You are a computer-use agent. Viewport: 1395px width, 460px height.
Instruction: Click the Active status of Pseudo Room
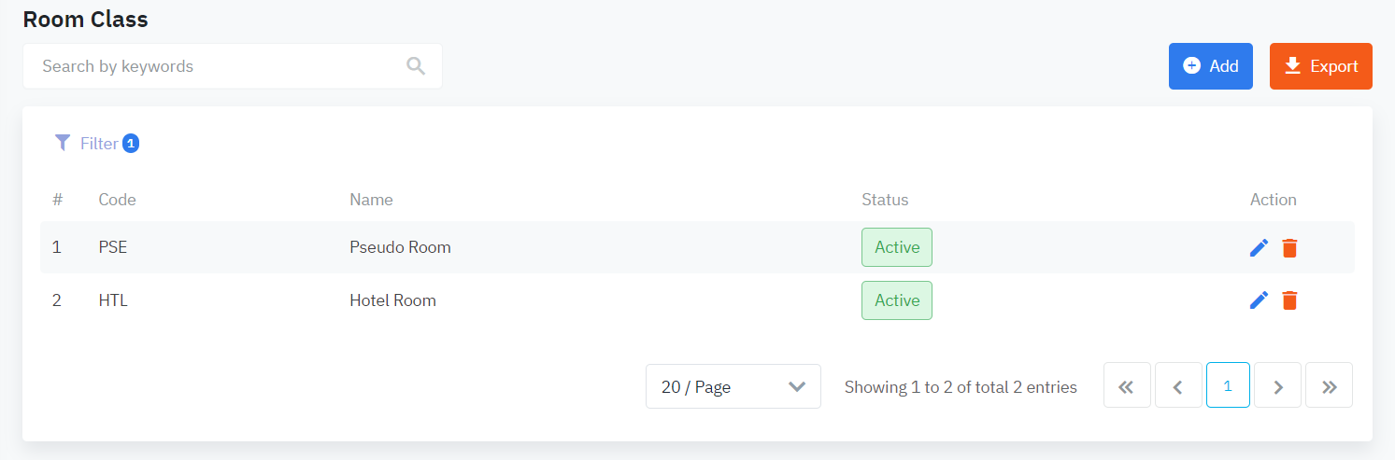(896, 247)
